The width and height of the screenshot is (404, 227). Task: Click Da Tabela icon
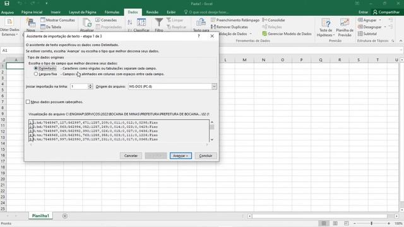[x=43, y=26]
